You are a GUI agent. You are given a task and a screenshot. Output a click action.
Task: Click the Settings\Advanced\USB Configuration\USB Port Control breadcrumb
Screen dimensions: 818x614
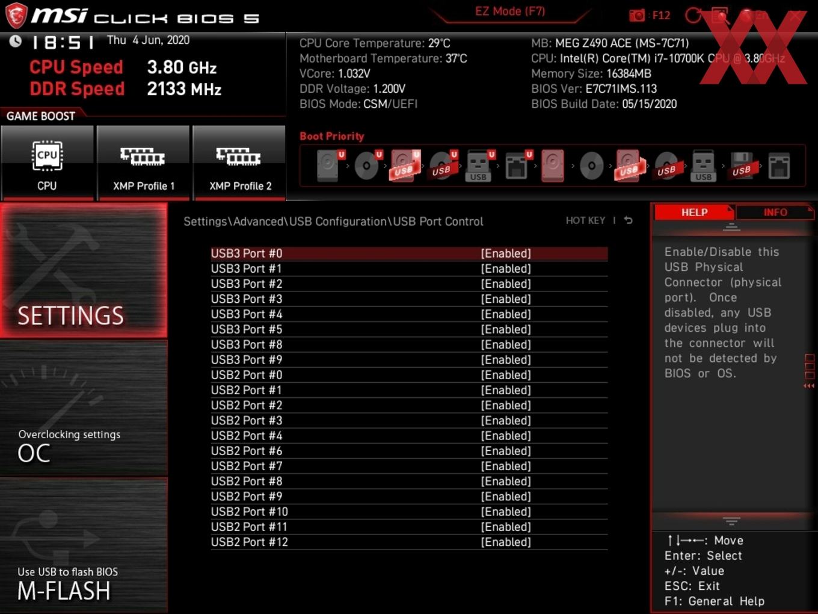[x=333, y=222]
